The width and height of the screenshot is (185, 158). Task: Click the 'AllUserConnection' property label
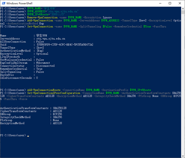pyautogui.click(x=13, y=42)
